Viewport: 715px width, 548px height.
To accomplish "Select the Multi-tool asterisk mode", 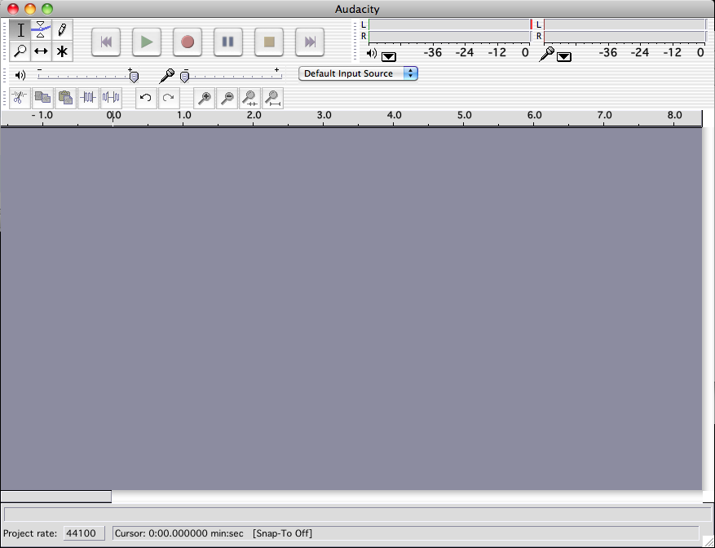I will pos(62,51).
